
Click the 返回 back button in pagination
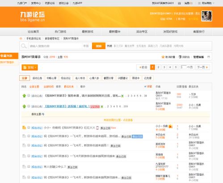point(143,67)
